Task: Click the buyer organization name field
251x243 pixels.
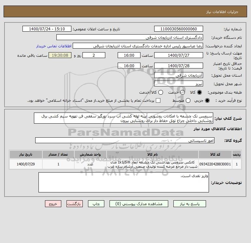Action: 130,37
